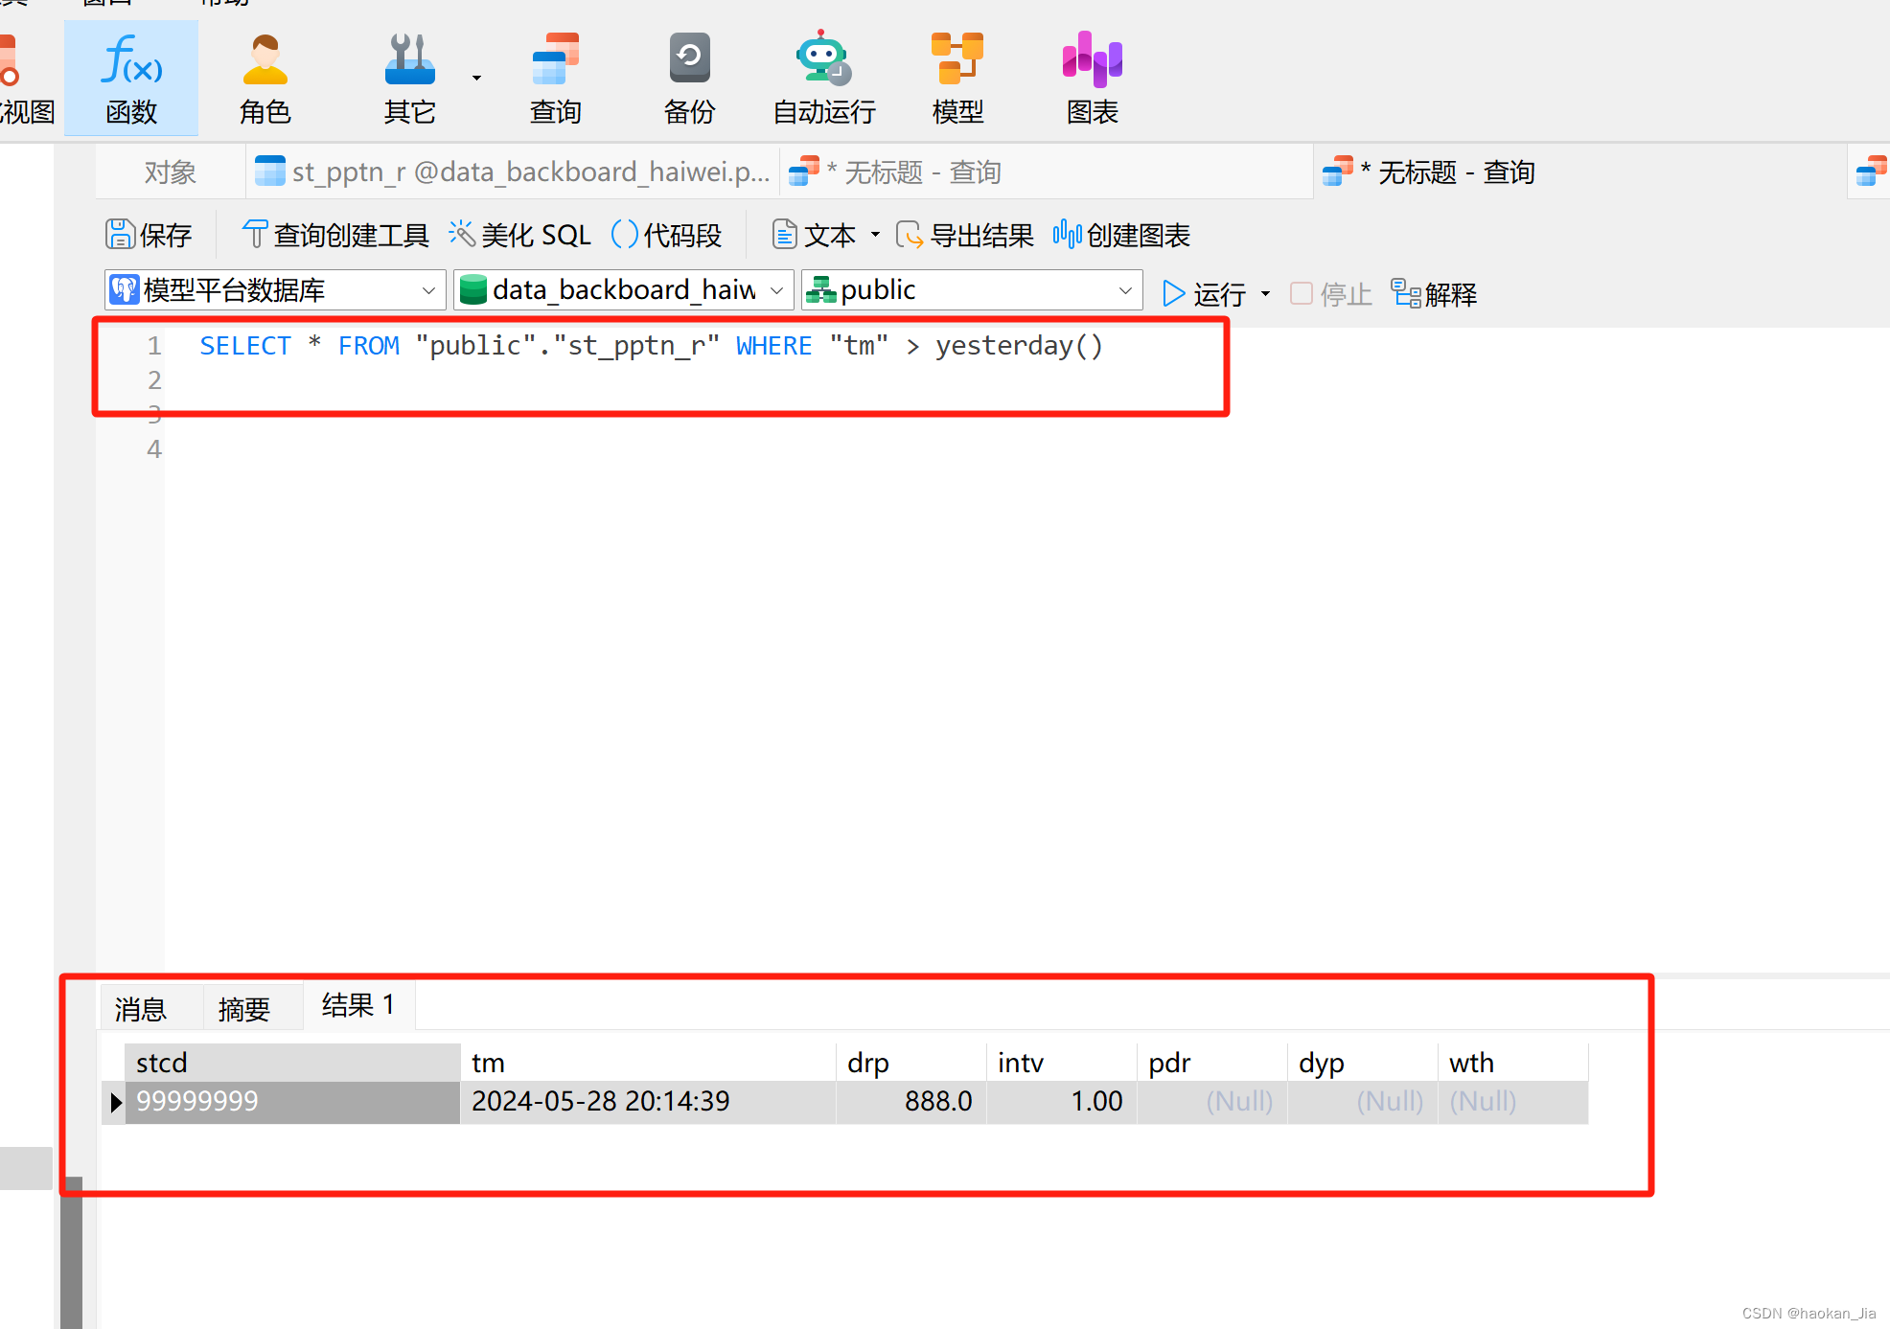The width and height of the screenshot is (1890, 1329).
Task: Select the cell 2024-05-28 20:14:39
Action: click(648, 1102)
